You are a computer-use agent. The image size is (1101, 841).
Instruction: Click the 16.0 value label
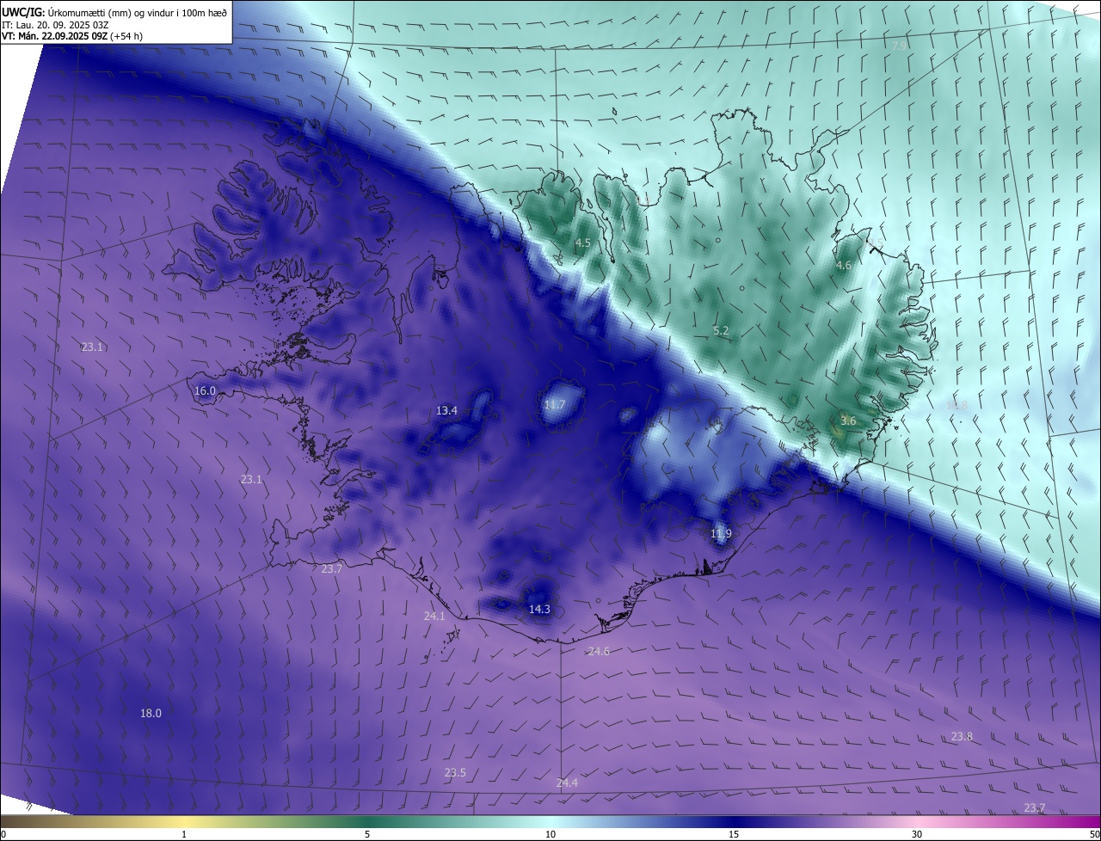coord(205,390)
